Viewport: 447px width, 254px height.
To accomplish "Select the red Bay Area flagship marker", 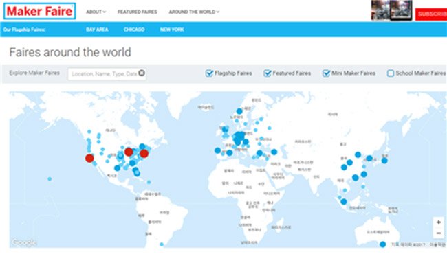I will point(89,158).
